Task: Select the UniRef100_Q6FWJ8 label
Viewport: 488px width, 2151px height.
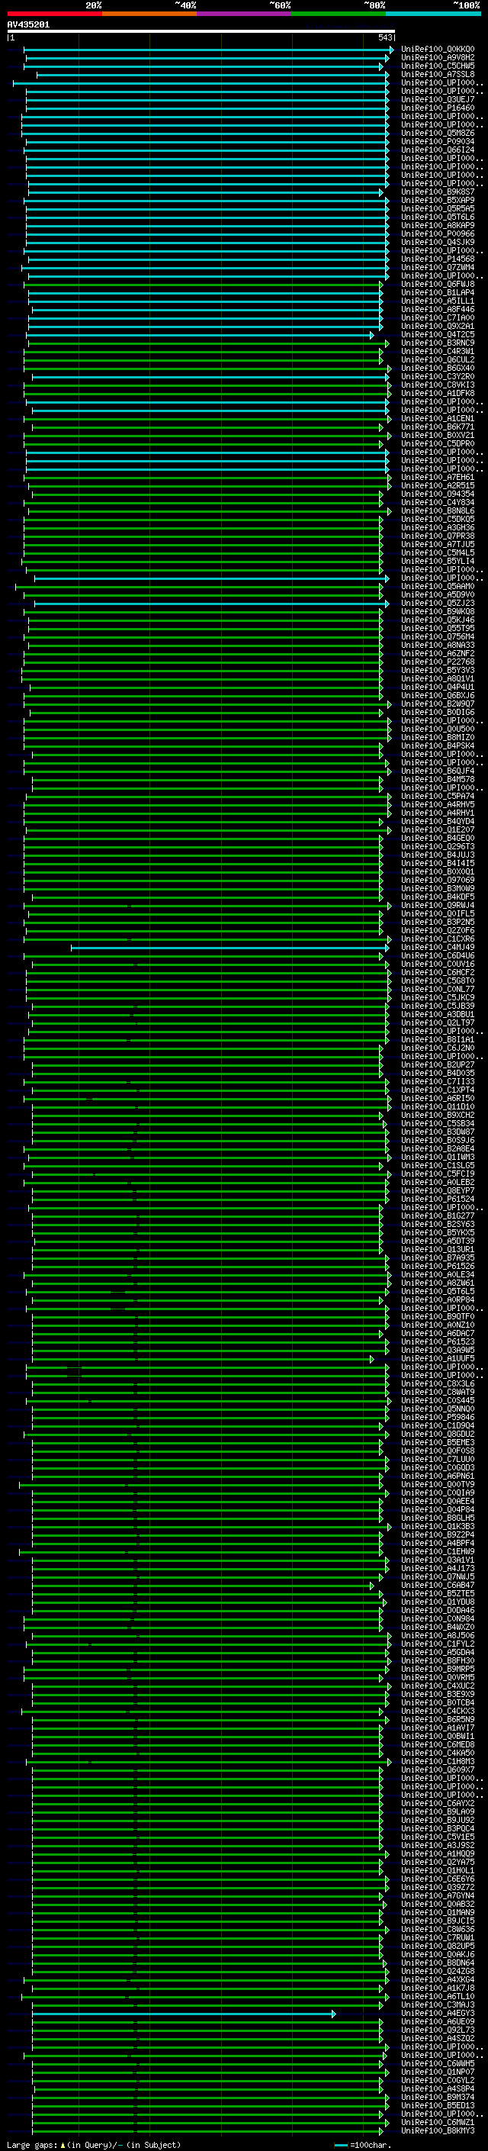Action: coord(437,284)
